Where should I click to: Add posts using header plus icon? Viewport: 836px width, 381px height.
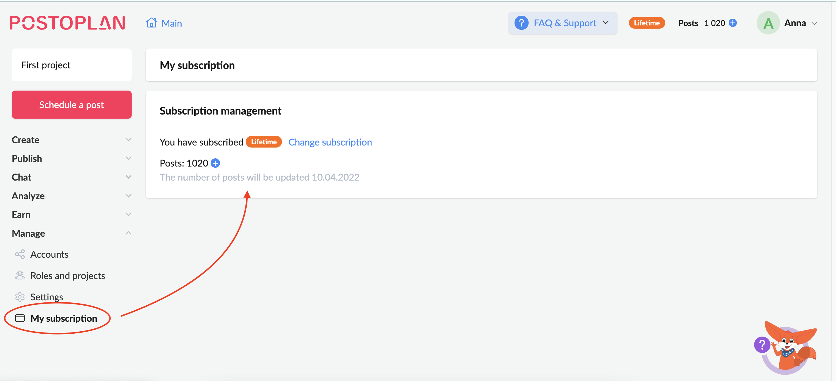732,23
